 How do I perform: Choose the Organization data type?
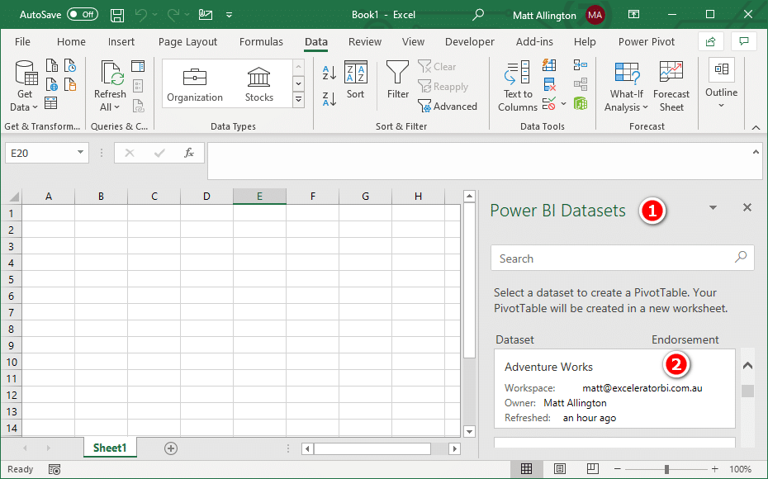(x=195, y=85)
